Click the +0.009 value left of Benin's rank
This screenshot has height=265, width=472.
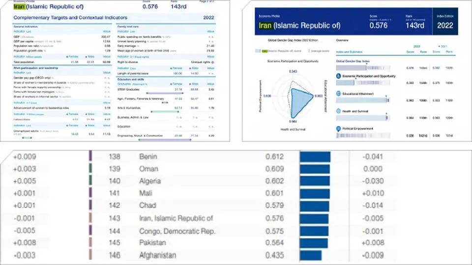pyautogui.click(x=25, y=157)
